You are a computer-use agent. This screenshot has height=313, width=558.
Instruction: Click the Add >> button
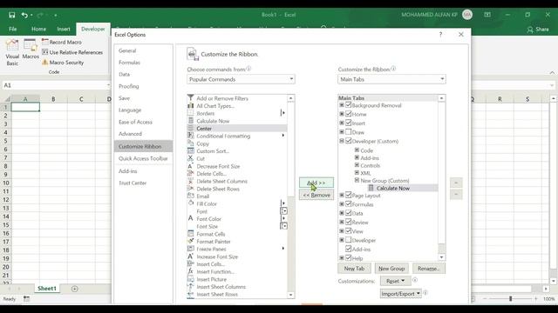(x=316, y=183)
